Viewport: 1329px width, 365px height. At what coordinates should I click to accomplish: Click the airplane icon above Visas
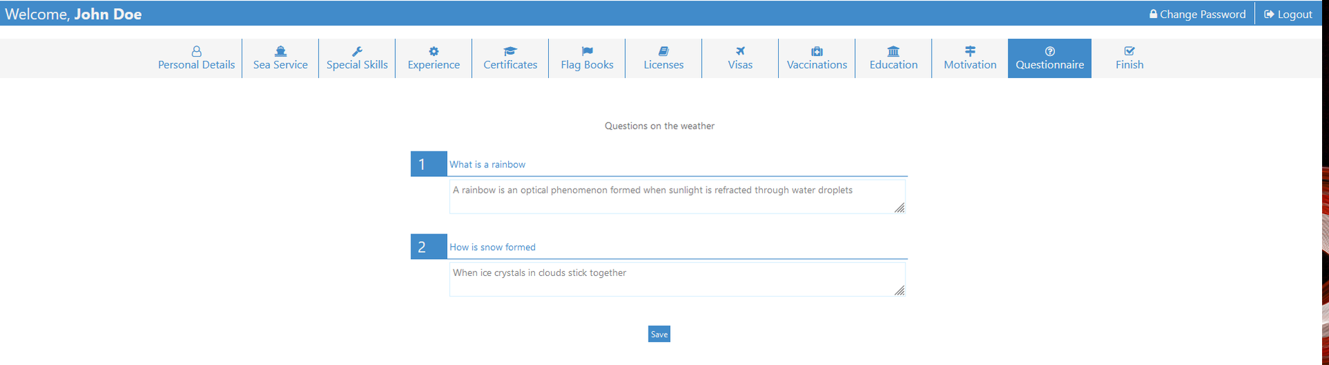point(740,51)
